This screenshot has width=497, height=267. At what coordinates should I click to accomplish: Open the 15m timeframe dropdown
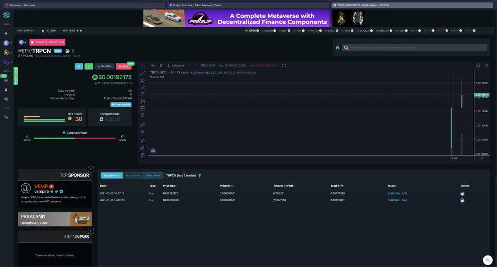[x=153, y=65]
